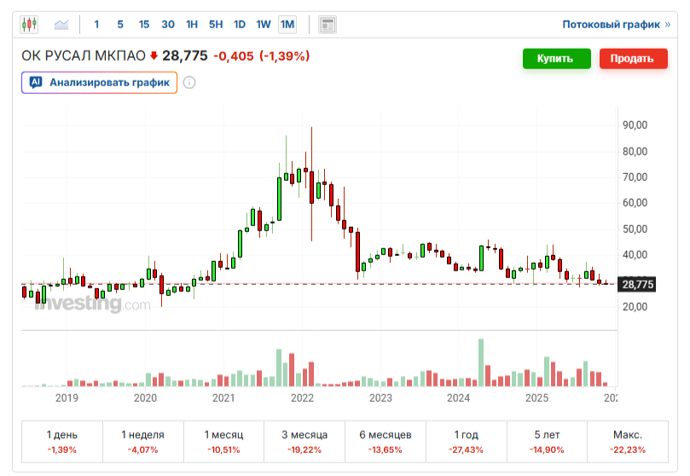690x476 pixels.
Task: Click the tallest 2024 volume bar
Action: coord(481,363)
